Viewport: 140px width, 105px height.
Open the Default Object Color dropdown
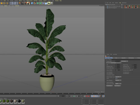pyautogui.click(x=118, y=77)
